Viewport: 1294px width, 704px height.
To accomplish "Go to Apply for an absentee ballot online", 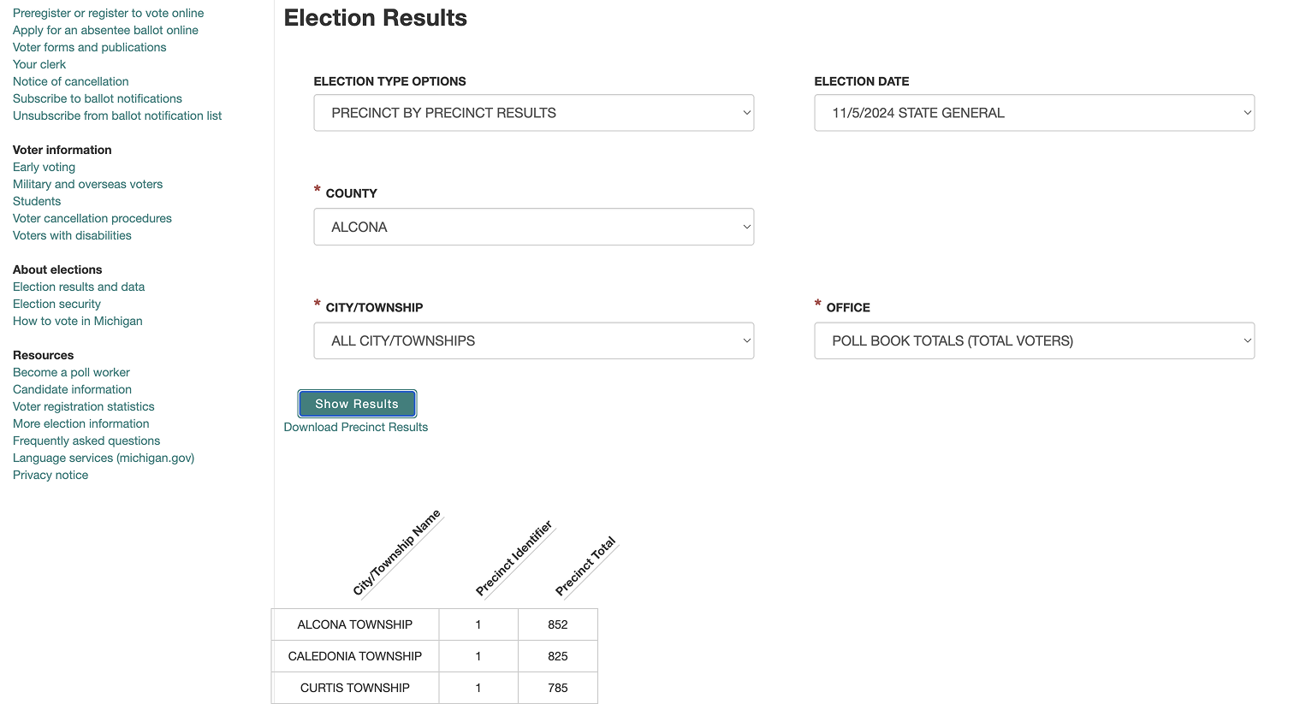I will (x=105, y=30).
